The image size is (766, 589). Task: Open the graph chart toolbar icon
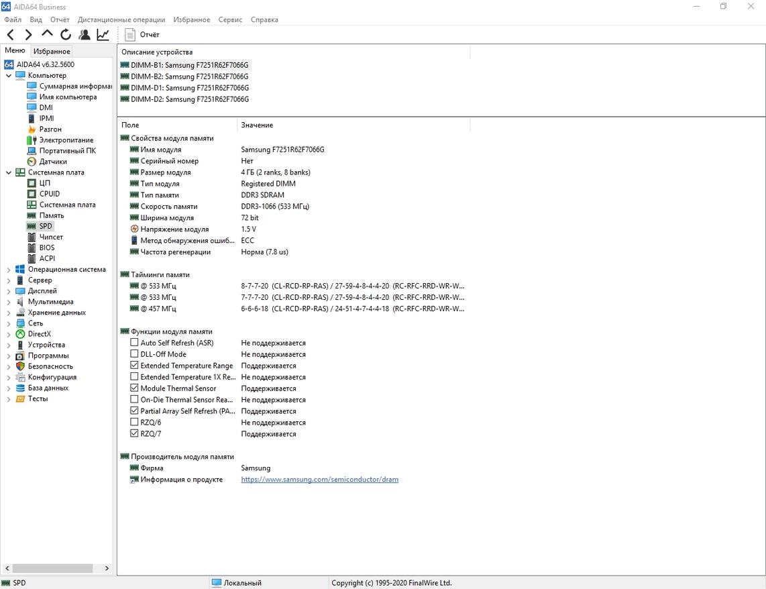(103, 35)
